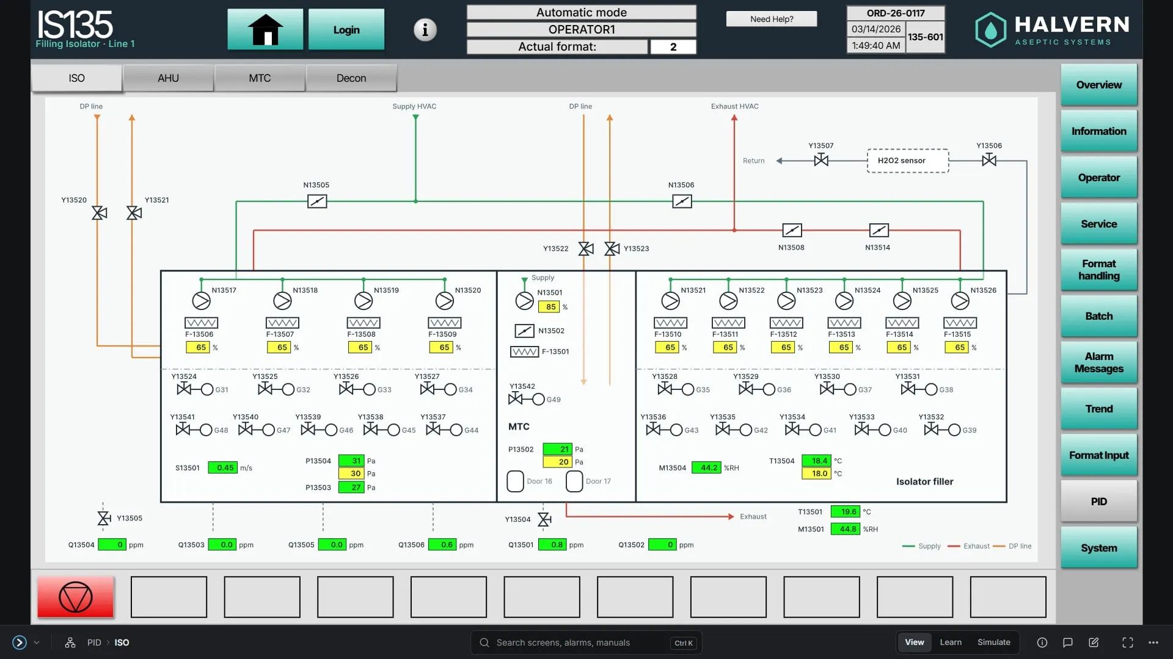This screenshot has height=659, width=1173.
Task: Switch to Learn mode
Action: pyautogui.click(x=951, y=643)
